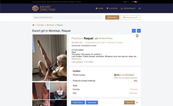
Task: Focus the Name Or Phone Or City field
Action: 68,17
